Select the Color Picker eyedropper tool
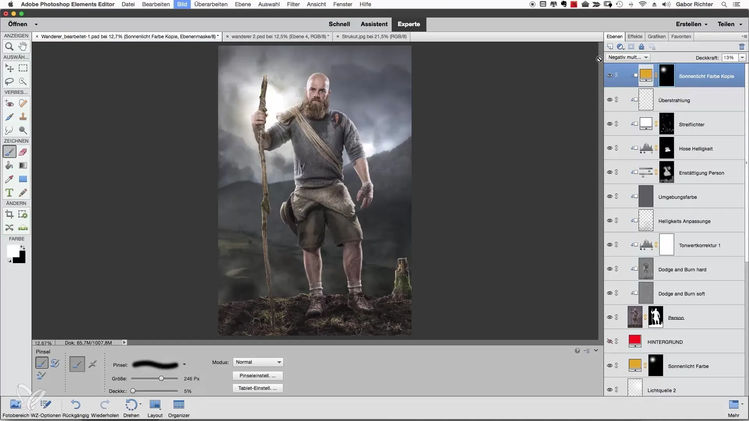 (x=9, y=179)
